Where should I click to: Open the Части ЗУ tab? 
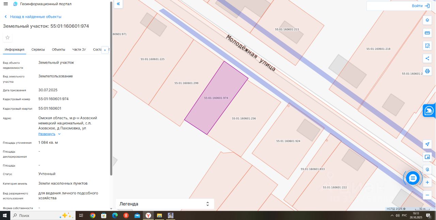pos(79,49)
